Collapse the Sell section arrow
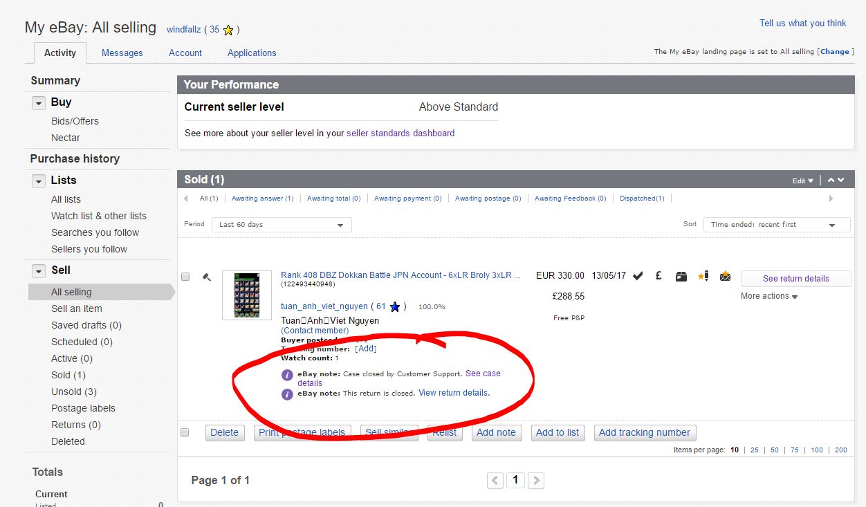 click(39, 270)
